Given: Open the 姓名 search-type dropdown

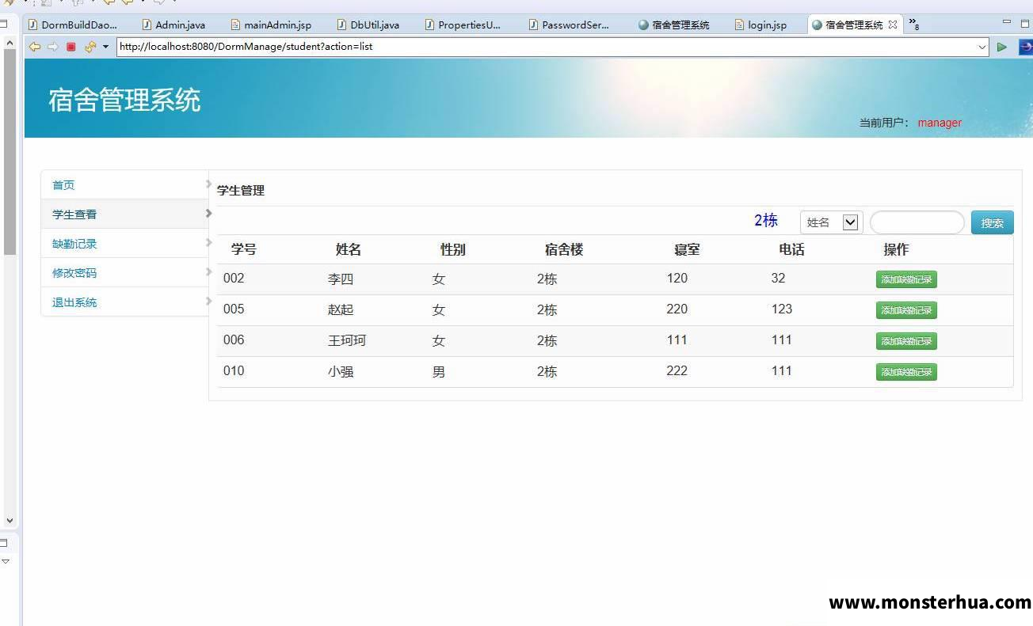Looking at the screenshot, I should (x=831, y=222).
